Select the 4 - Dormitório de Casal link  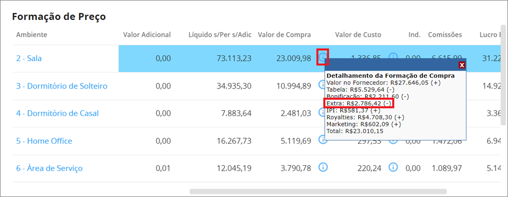pos(57,113)
